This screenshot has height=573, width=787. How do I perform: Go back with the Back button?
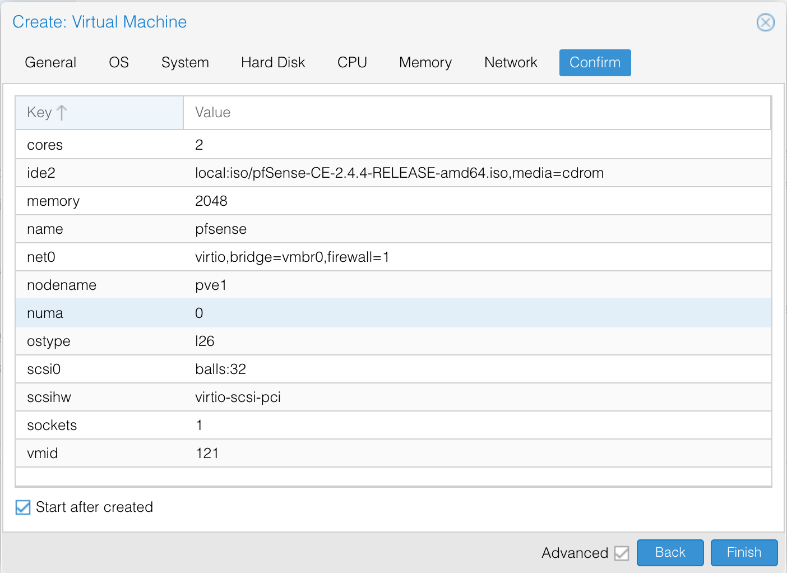(x=670, y=552)
